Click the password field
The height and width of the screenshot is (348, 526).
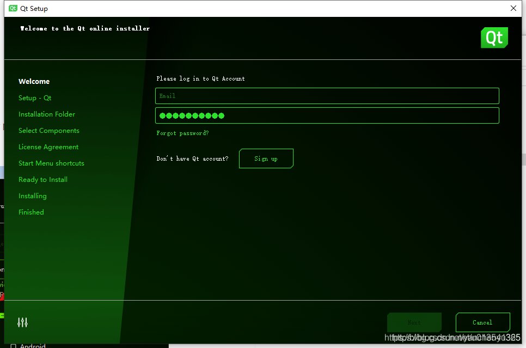[x=327, y=115]
